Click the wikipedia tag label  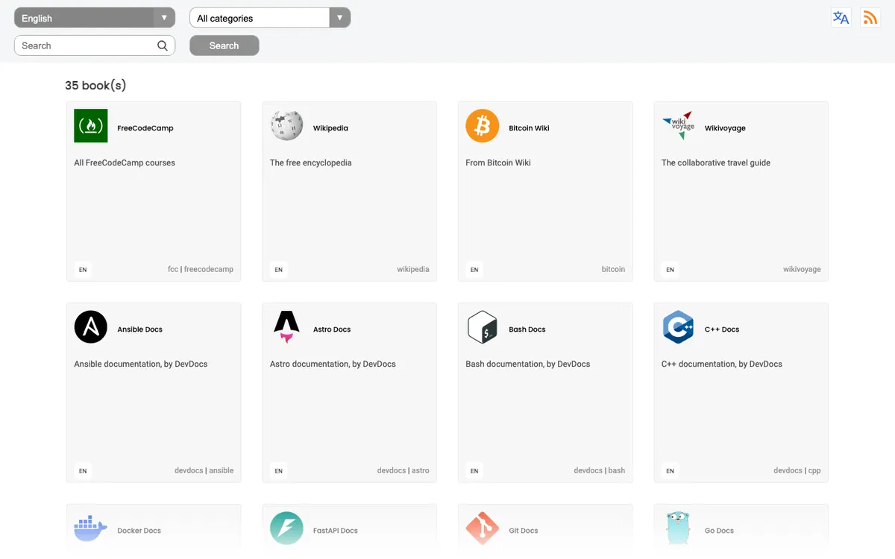click(x=413, y=269)
